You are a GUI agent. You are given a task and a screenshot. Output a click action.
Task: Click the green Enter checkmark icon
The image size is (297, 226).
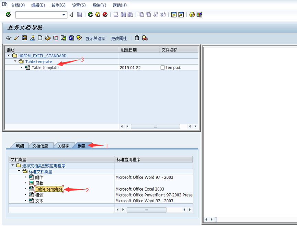8,14
